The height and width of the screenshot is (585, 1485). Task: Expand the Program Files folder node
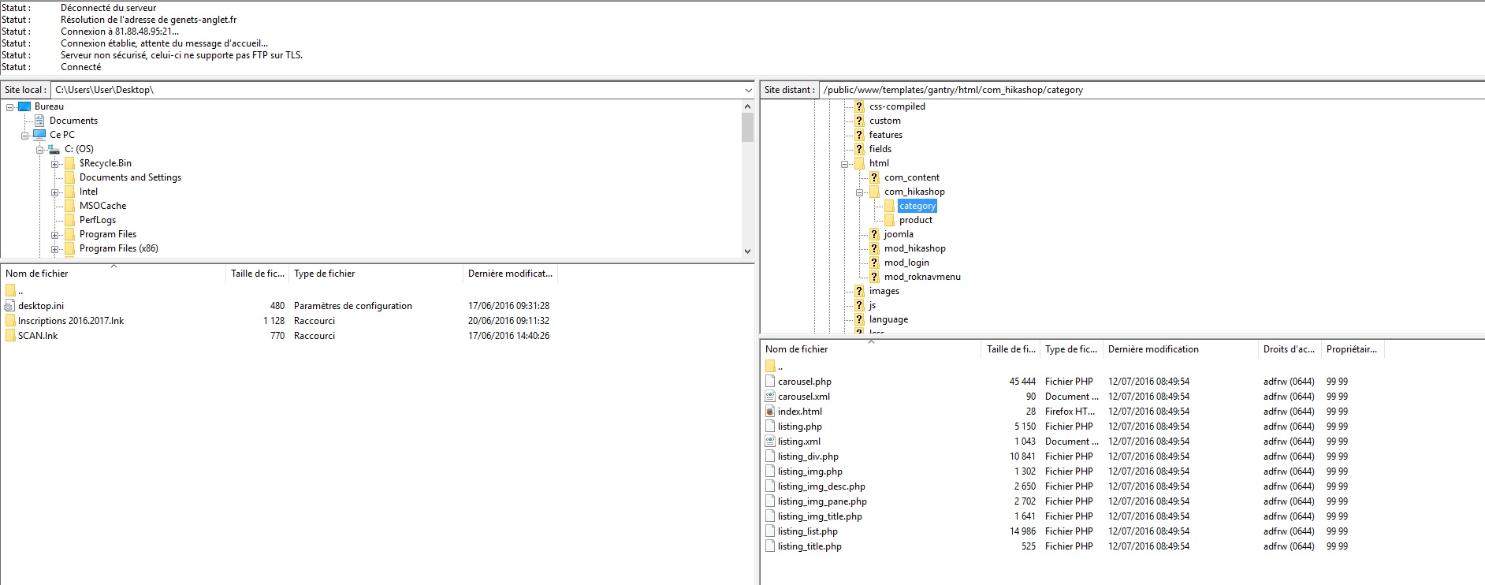pyautogui.click(x=55, y=235)
